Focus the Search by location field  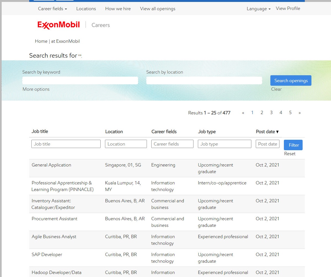point(204,80)
